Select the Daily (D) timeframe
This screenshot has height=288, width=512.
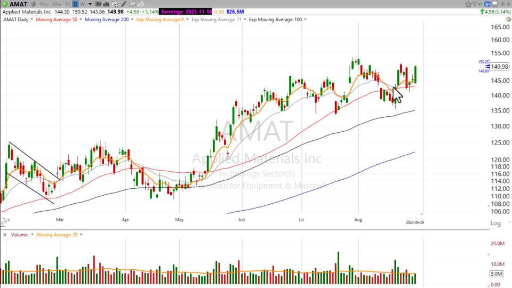point(75,4)
